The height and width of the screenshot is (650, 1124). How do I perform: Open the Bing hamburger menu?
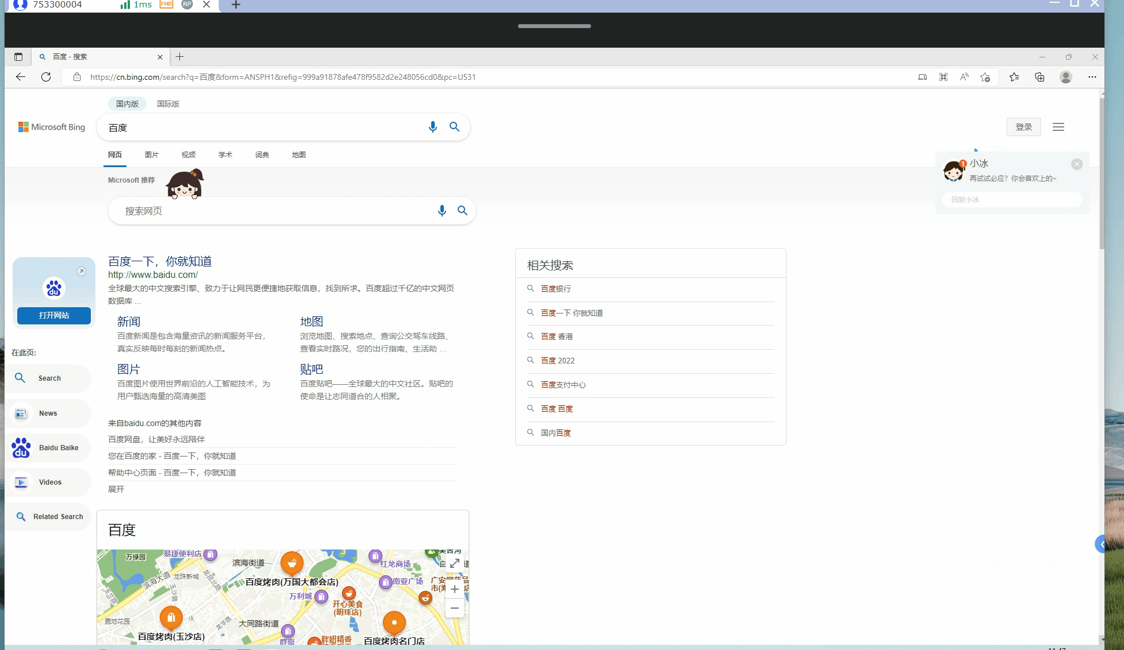(1058, 127)
